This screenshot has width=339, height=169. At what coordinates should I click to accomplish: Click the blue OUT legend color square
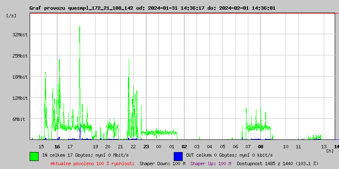tap(178, 156)
